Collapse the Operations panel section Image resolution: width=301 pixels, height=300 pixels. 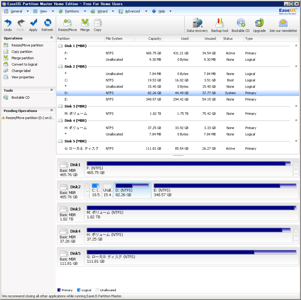click(x=52, y=38)
